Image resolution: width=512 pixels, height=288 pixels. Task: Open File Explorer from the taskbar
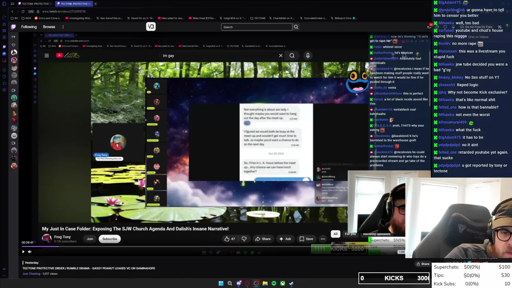pyautogui.click(x=265, y=283)
